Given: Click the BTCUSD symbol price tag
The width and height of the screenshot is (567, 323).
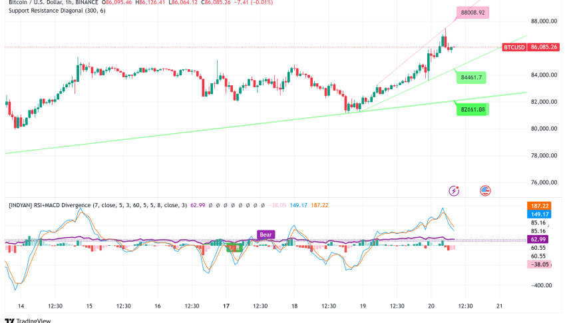Looking at the screenshot, I should pos(514,47).
